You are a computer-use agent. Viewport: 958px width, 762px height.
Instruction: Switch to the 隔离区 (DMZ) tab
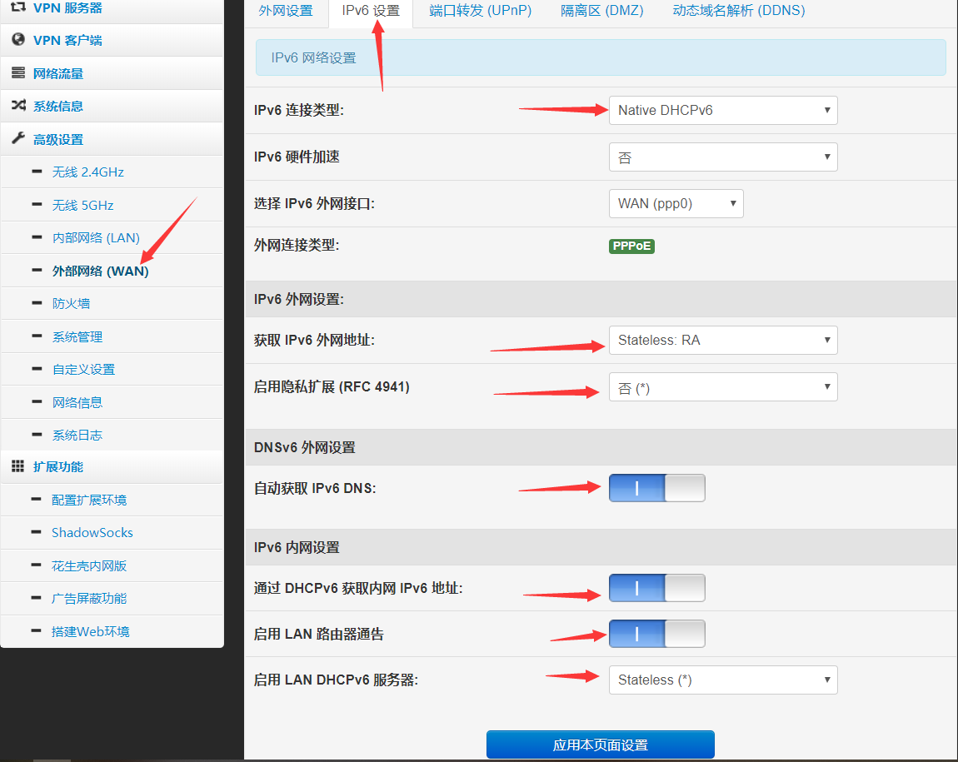[601, 11]
